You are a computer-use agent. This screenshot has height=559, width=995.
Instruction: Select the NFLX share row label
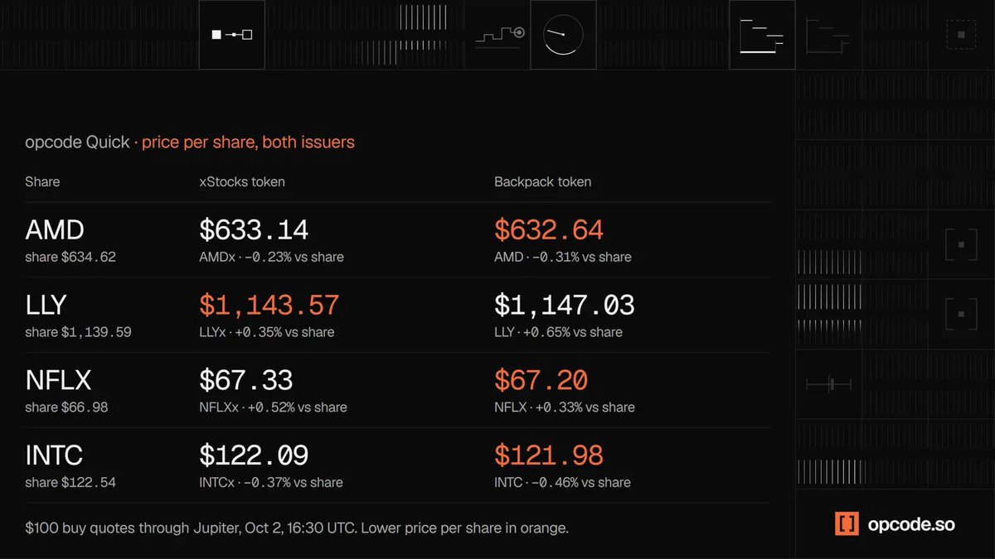(58, 380)
